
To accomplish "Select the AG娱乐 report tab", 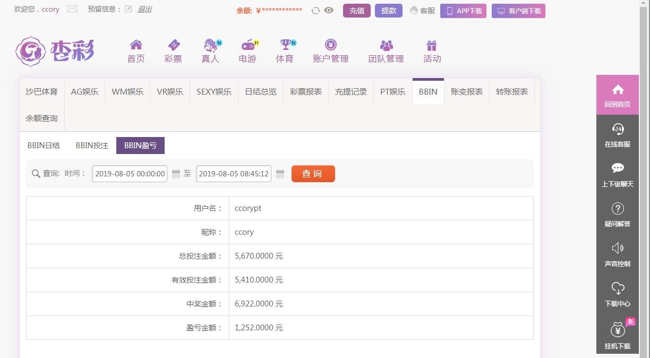I will tap(85, 91).
